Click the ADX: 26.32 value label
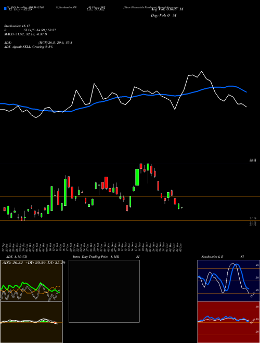The image size is (260, 343). pos(12,263)
